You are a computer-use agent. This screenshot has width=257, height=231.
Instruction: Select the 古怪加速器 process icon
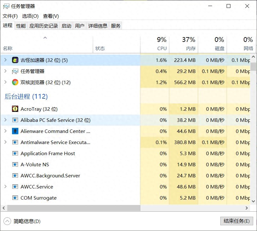(x=15, y=60)
